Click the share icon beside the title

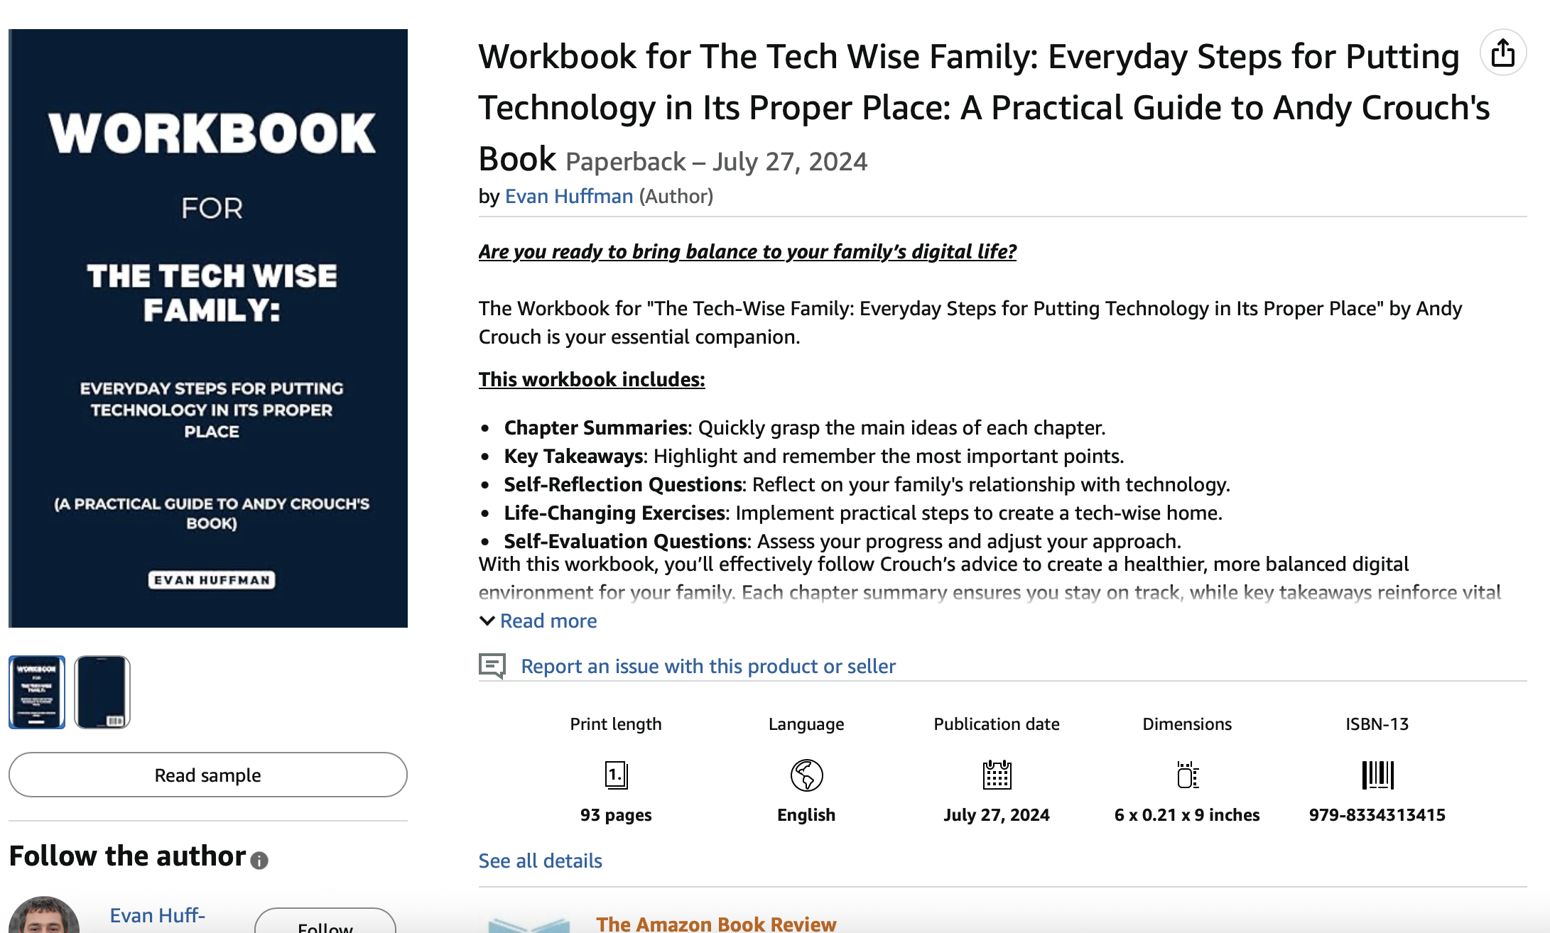pos(1502,53)
